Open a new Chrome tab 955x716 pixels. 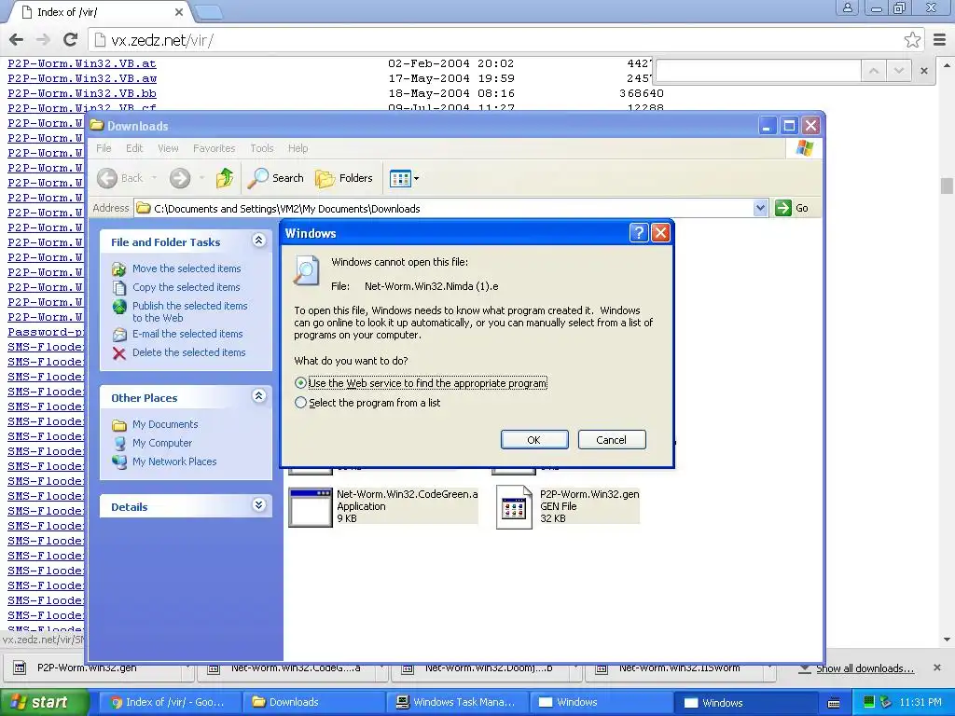(x=209, y=11)
